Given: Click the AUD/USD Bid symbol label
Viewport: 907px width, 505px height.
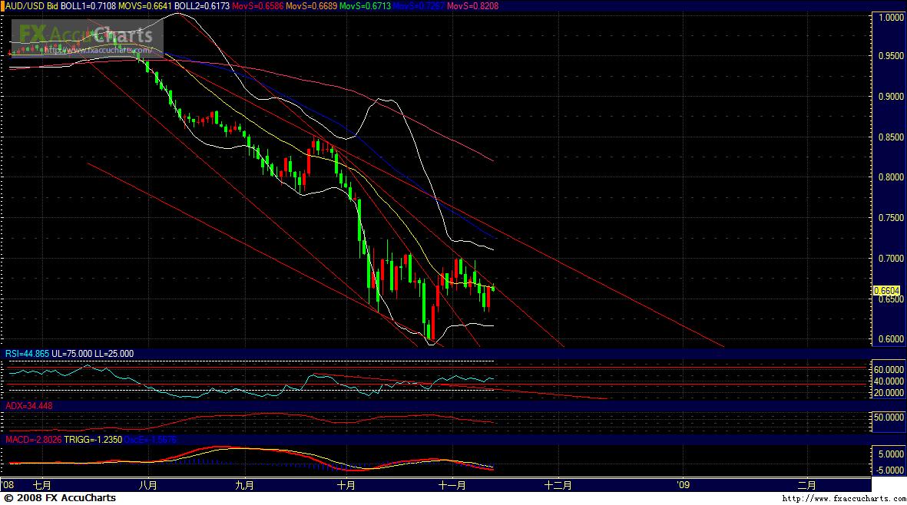Looking at the screenshot, I should coord(31,6).
